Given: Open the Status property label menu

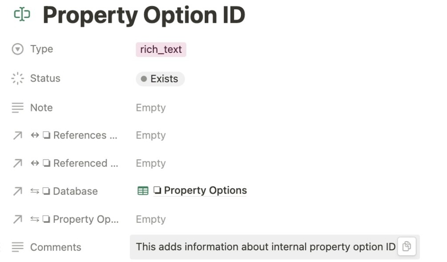Looking at the screenshot, I should click(x=45, y=78).
